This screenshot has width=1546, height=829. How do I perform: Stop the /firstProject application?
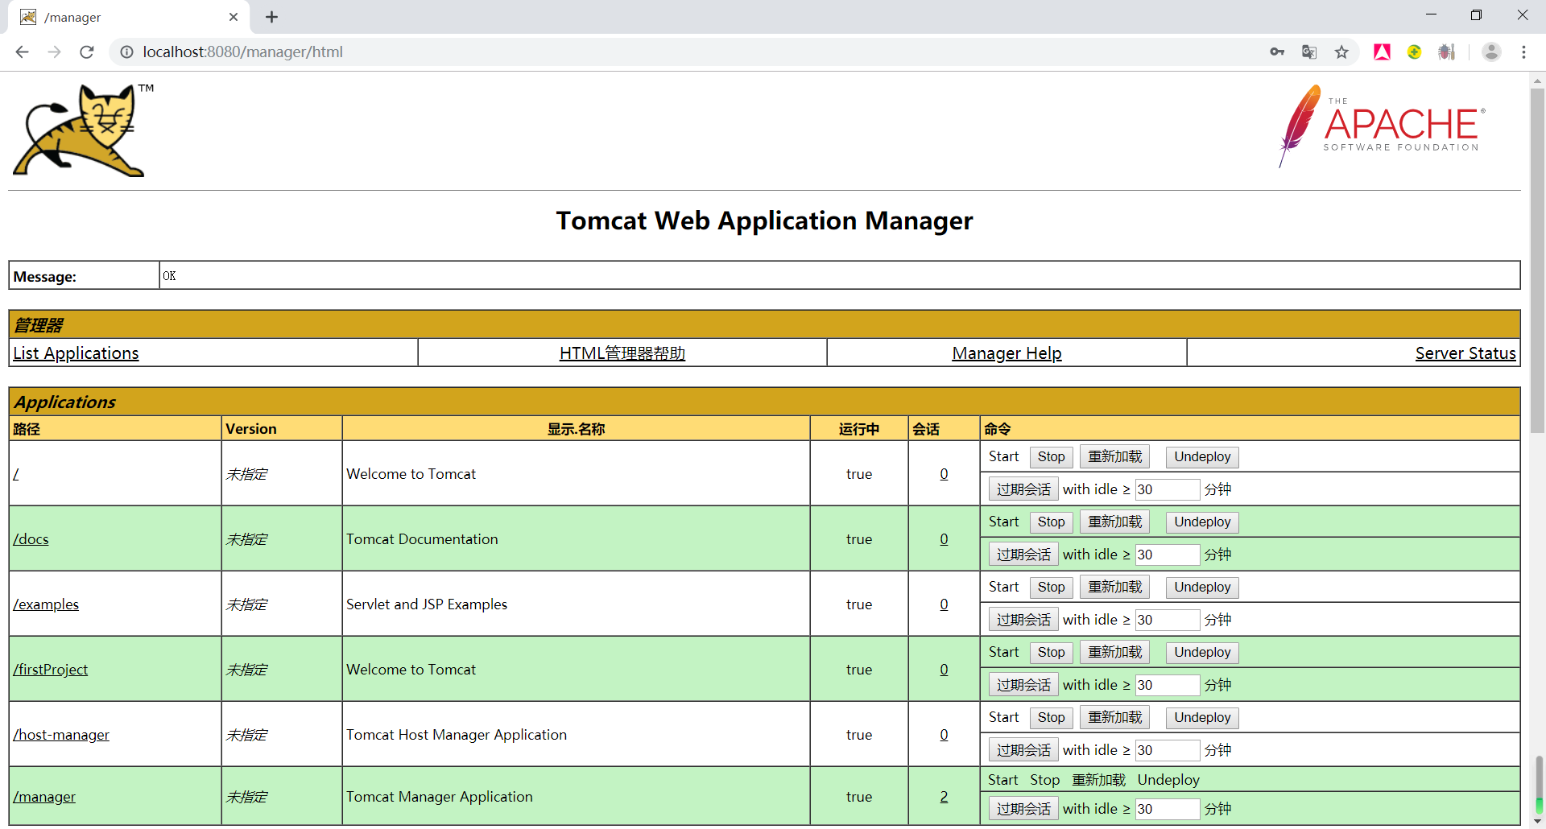tap(1051, 653)
